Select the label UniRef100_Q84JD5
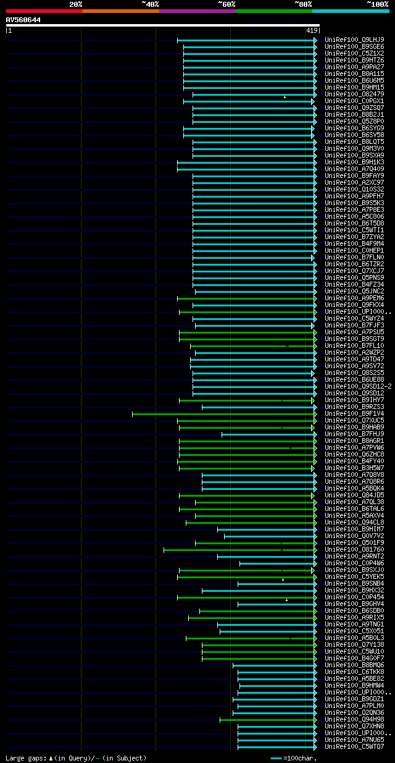395x763 pixels. 354,495
